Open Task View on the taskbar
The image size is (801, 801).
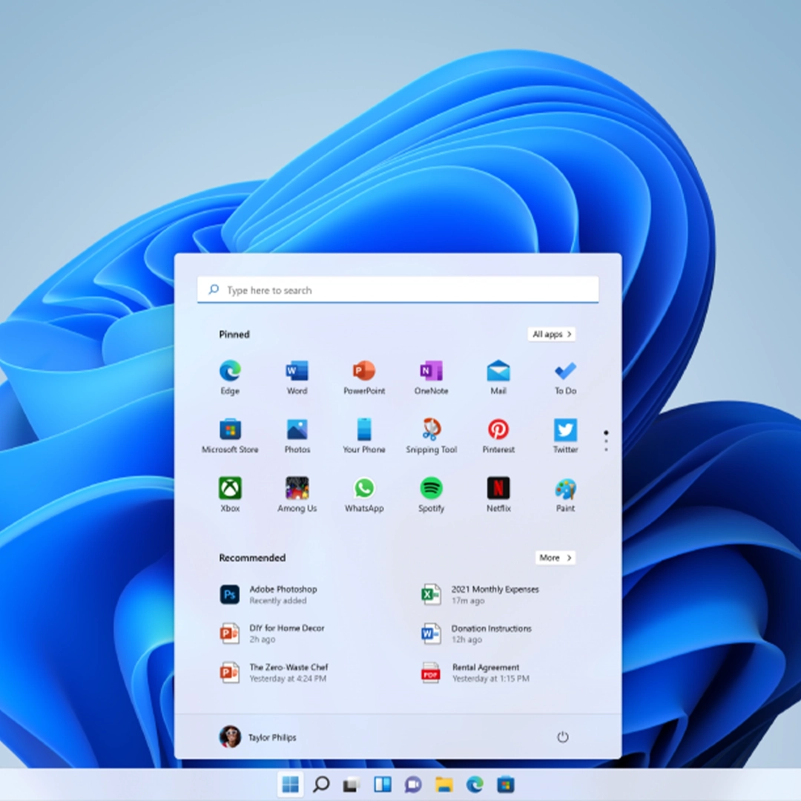tap(352, 784)
